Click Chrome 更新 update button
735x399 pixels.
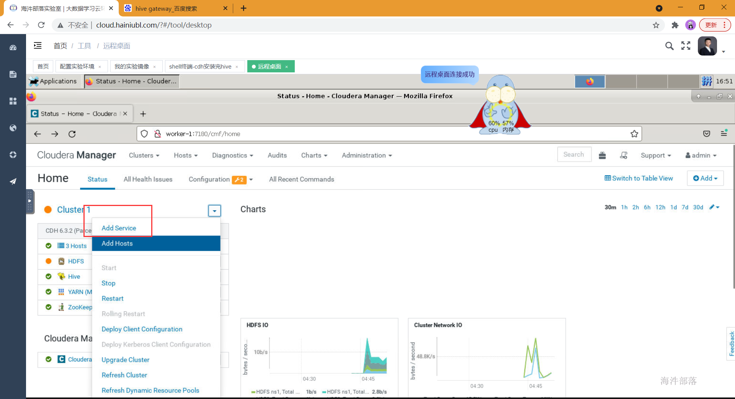click(x=715, y=25)
